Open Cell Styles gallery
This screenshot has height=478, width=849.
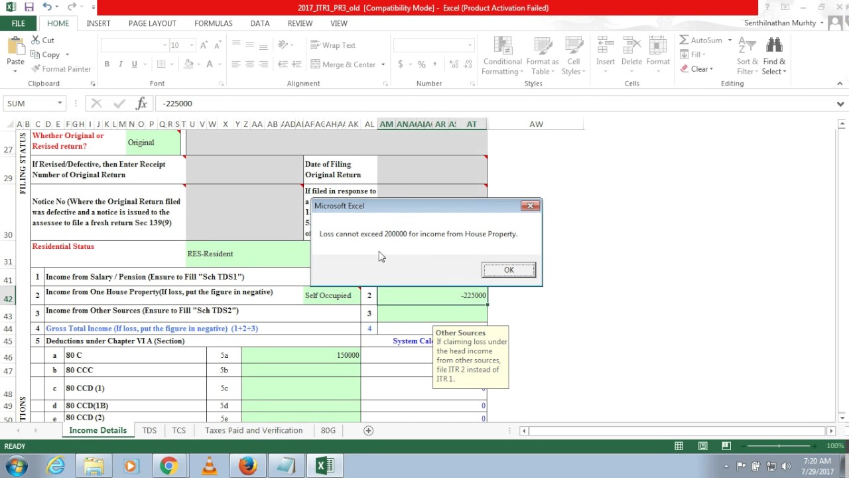573,56
